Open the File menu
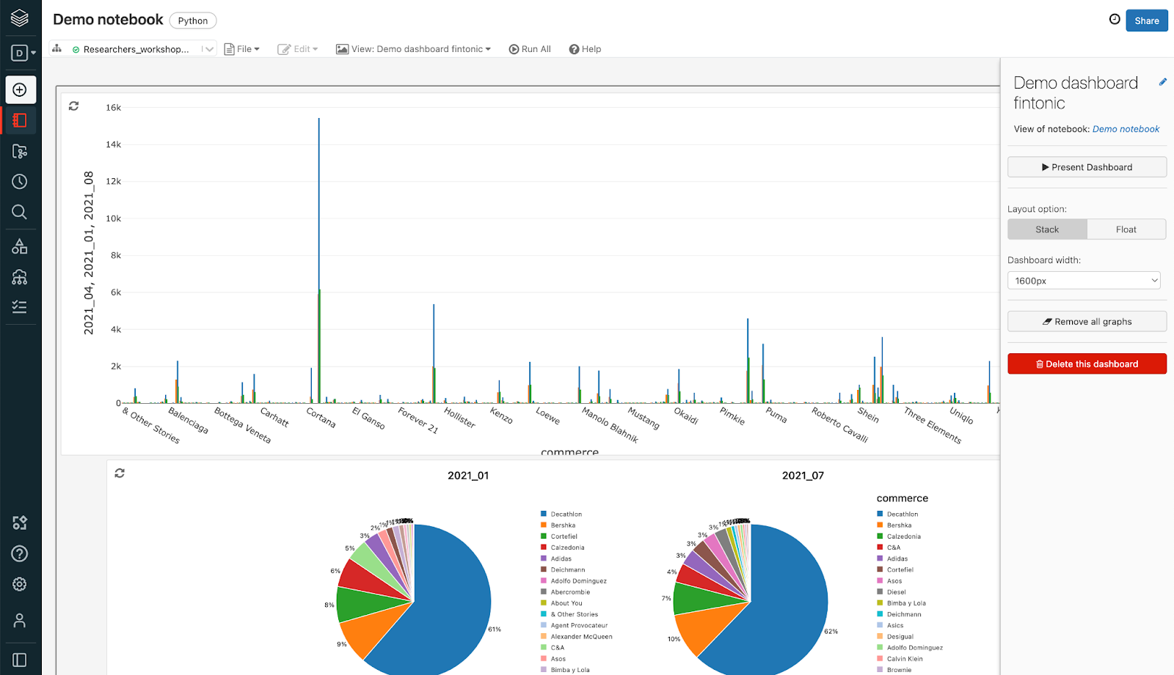Image resolution: width=1174 pixels, height=675 pixels. (242, 49)
